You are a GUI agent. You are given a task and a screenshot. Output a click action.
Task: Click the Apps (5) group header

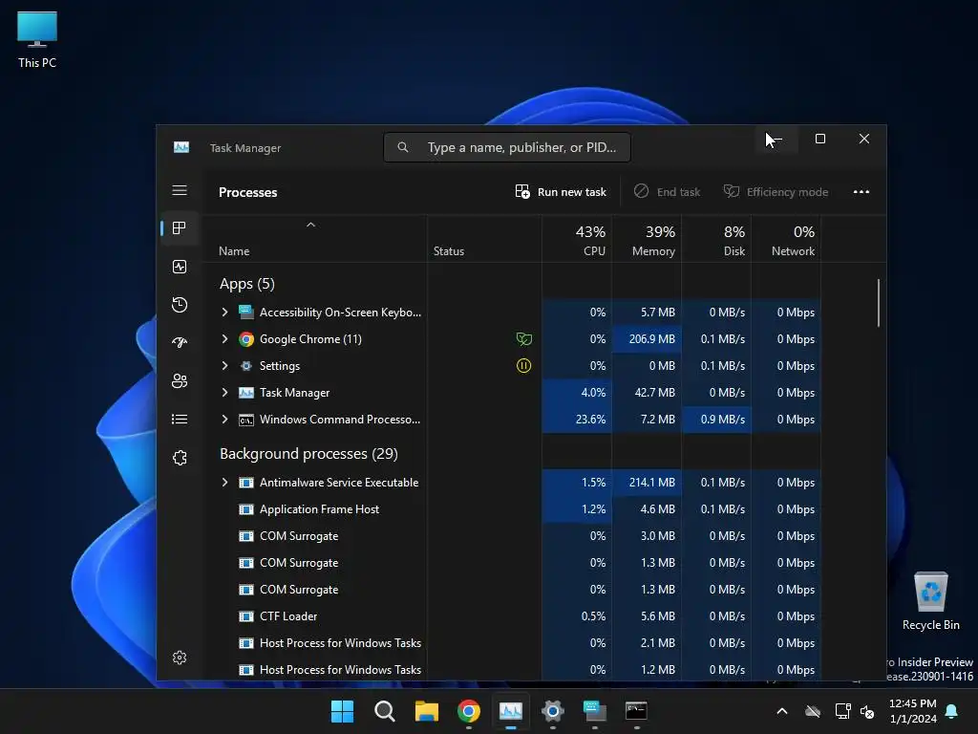(247, 284)
